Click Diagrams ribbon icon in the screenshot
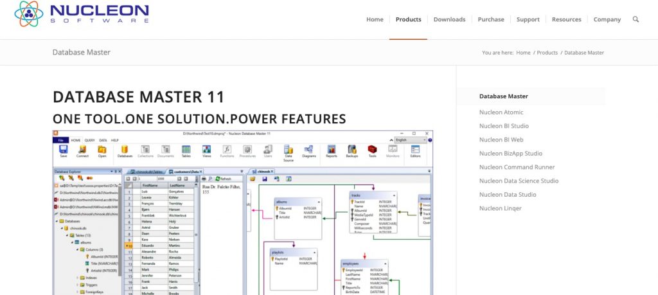658x295 pixels. [x=309, y=152]
